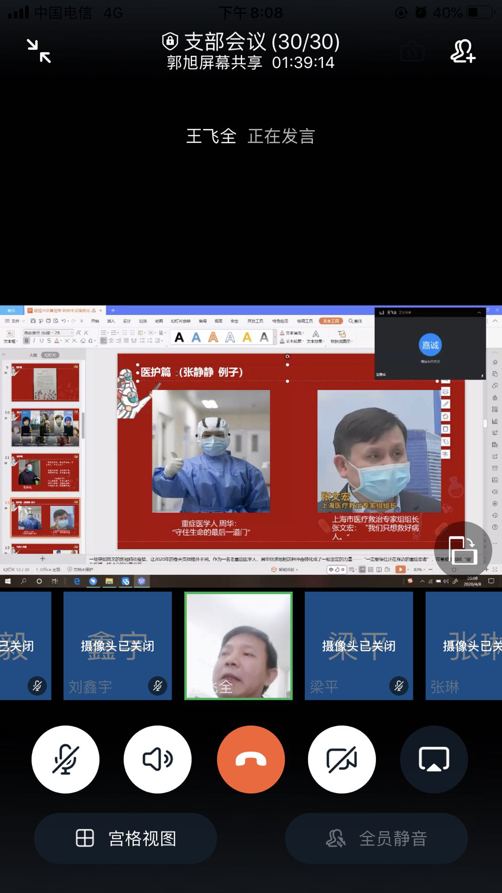This screenshot has height=893, width=502.
Task: Start slideshow from the orange play icon
Action: pyautogui.click(x=400, y=569)
